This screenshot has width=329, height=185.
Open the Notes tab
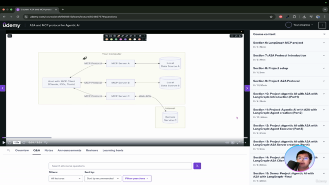(49, 151)
